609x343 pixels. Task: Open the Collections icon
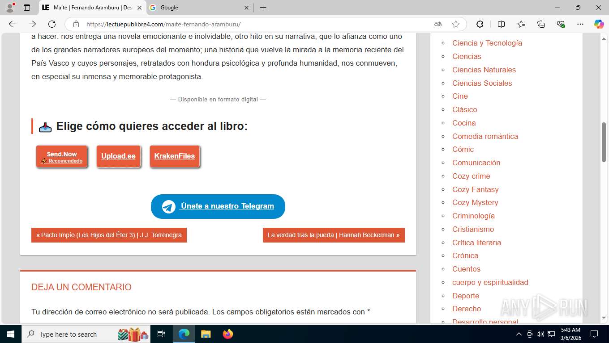point(541,24)
